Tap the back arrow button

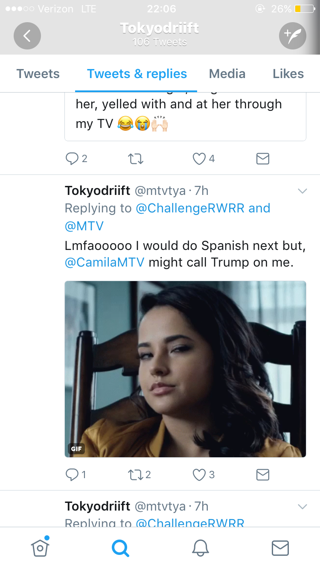click(x=27, y=36)
